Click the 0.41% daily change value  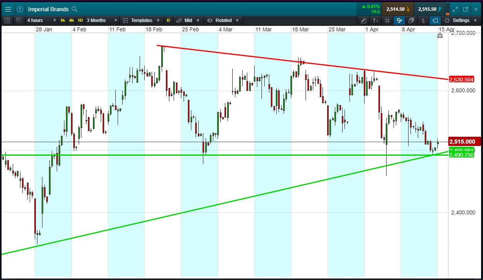[x=373, y=7]
